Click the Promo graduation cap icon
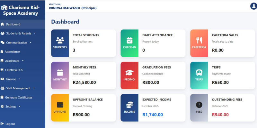This screenshot has height=128, width=257. coord(129,72)
